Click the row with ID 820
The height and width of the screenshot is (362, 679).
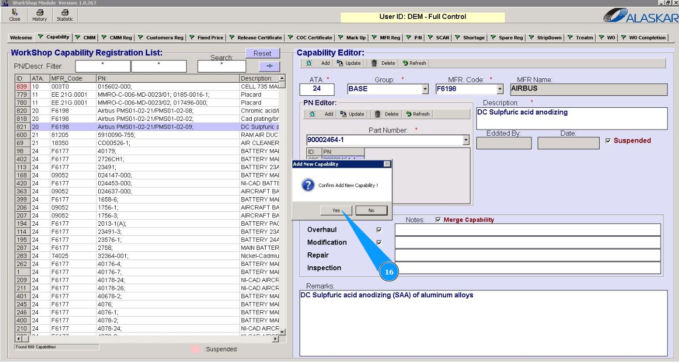coord(147,111)
